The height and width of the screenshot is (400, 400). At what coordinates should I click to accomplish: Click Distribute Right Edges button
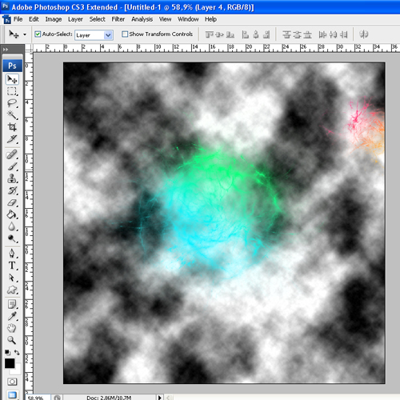coord(344,34)
